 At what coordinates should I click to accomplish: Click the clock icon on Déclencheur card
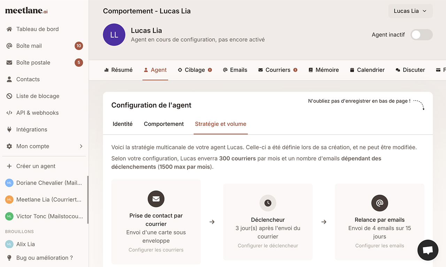coord(268,203)
